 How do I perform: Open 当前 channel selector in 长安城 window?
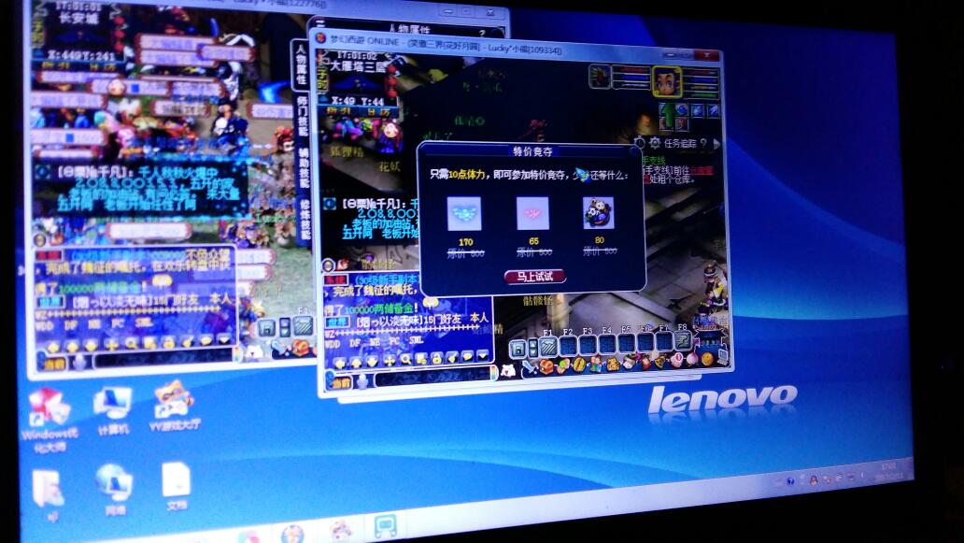coord(54,364)
